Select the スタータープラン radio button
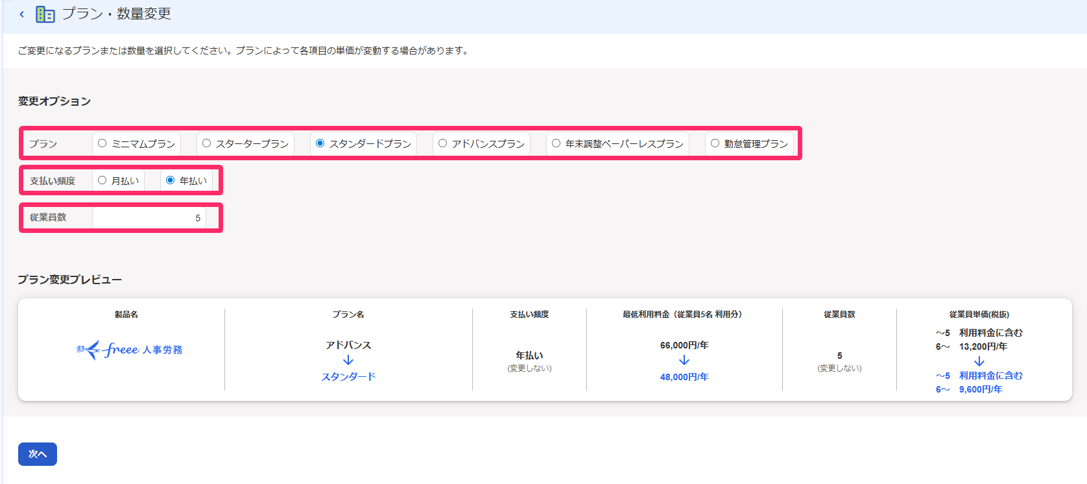The width and height of the screenshot is (1087, 484). 206,143
